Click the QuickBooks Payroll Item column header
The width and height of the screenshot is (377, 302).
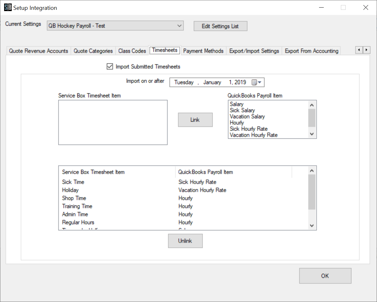[x=233, y=172]
